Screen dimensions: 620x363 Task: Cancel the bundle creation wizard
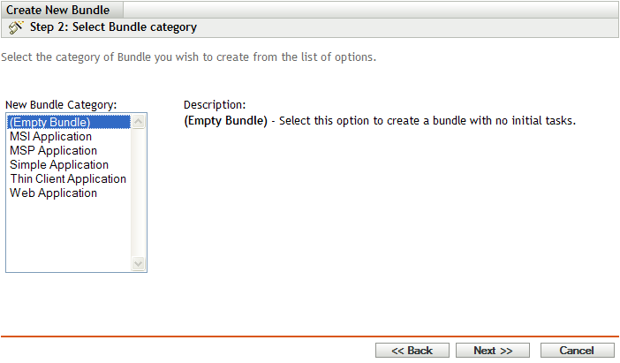pyautogui.click(x=577, y=351)
